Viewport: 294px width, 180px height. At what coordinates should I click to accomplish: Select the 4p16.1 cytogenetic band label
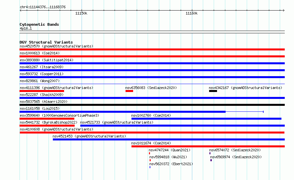coord(26,28)
